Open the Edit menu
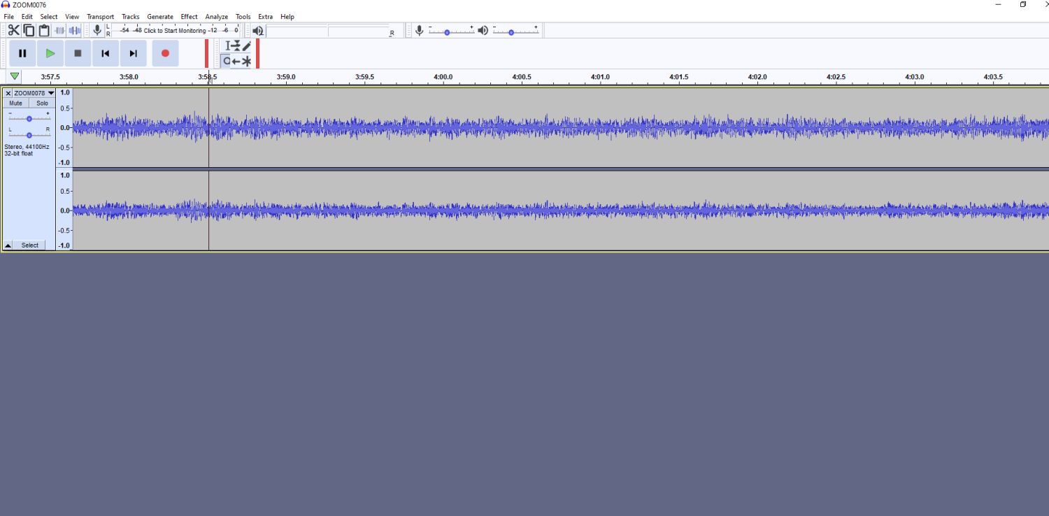 click(27, 17)
